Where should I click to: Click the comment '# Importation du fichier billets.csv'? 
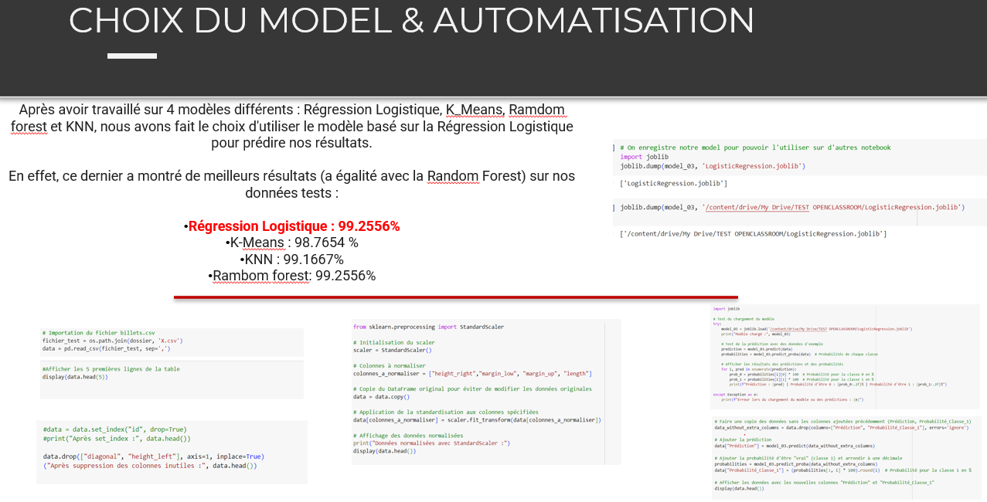[x=99, y=333]
